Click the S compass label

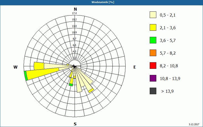tap(75, 124)
